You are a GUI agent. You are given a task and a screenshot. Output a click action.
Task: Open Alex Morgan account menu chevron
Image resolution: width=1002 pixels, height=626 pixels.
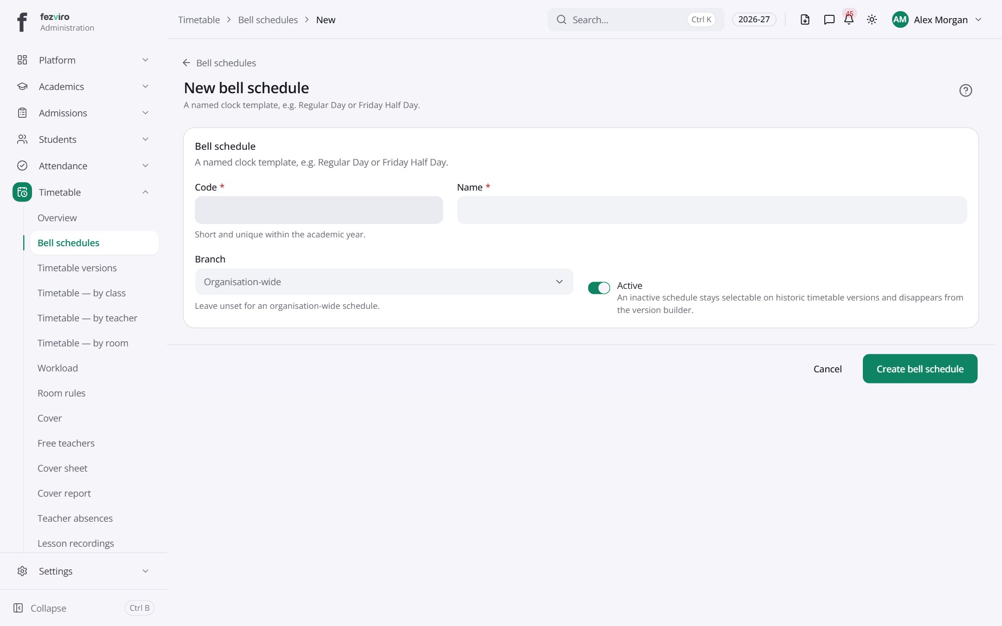tap(978, 19)
